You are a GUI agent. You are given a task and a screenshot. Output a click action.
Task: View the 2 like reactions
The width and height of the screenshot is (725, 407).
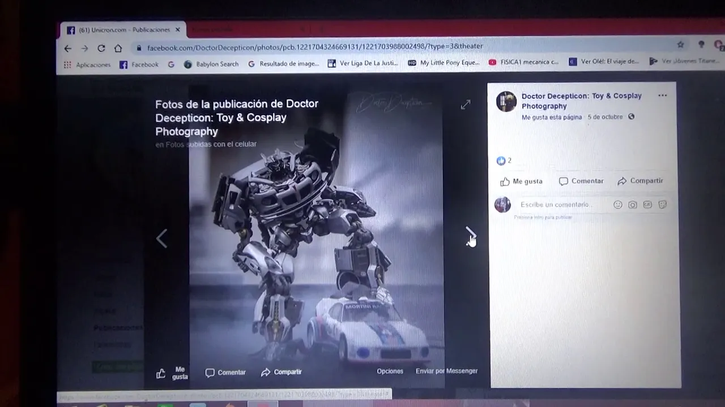click(504, 161)
